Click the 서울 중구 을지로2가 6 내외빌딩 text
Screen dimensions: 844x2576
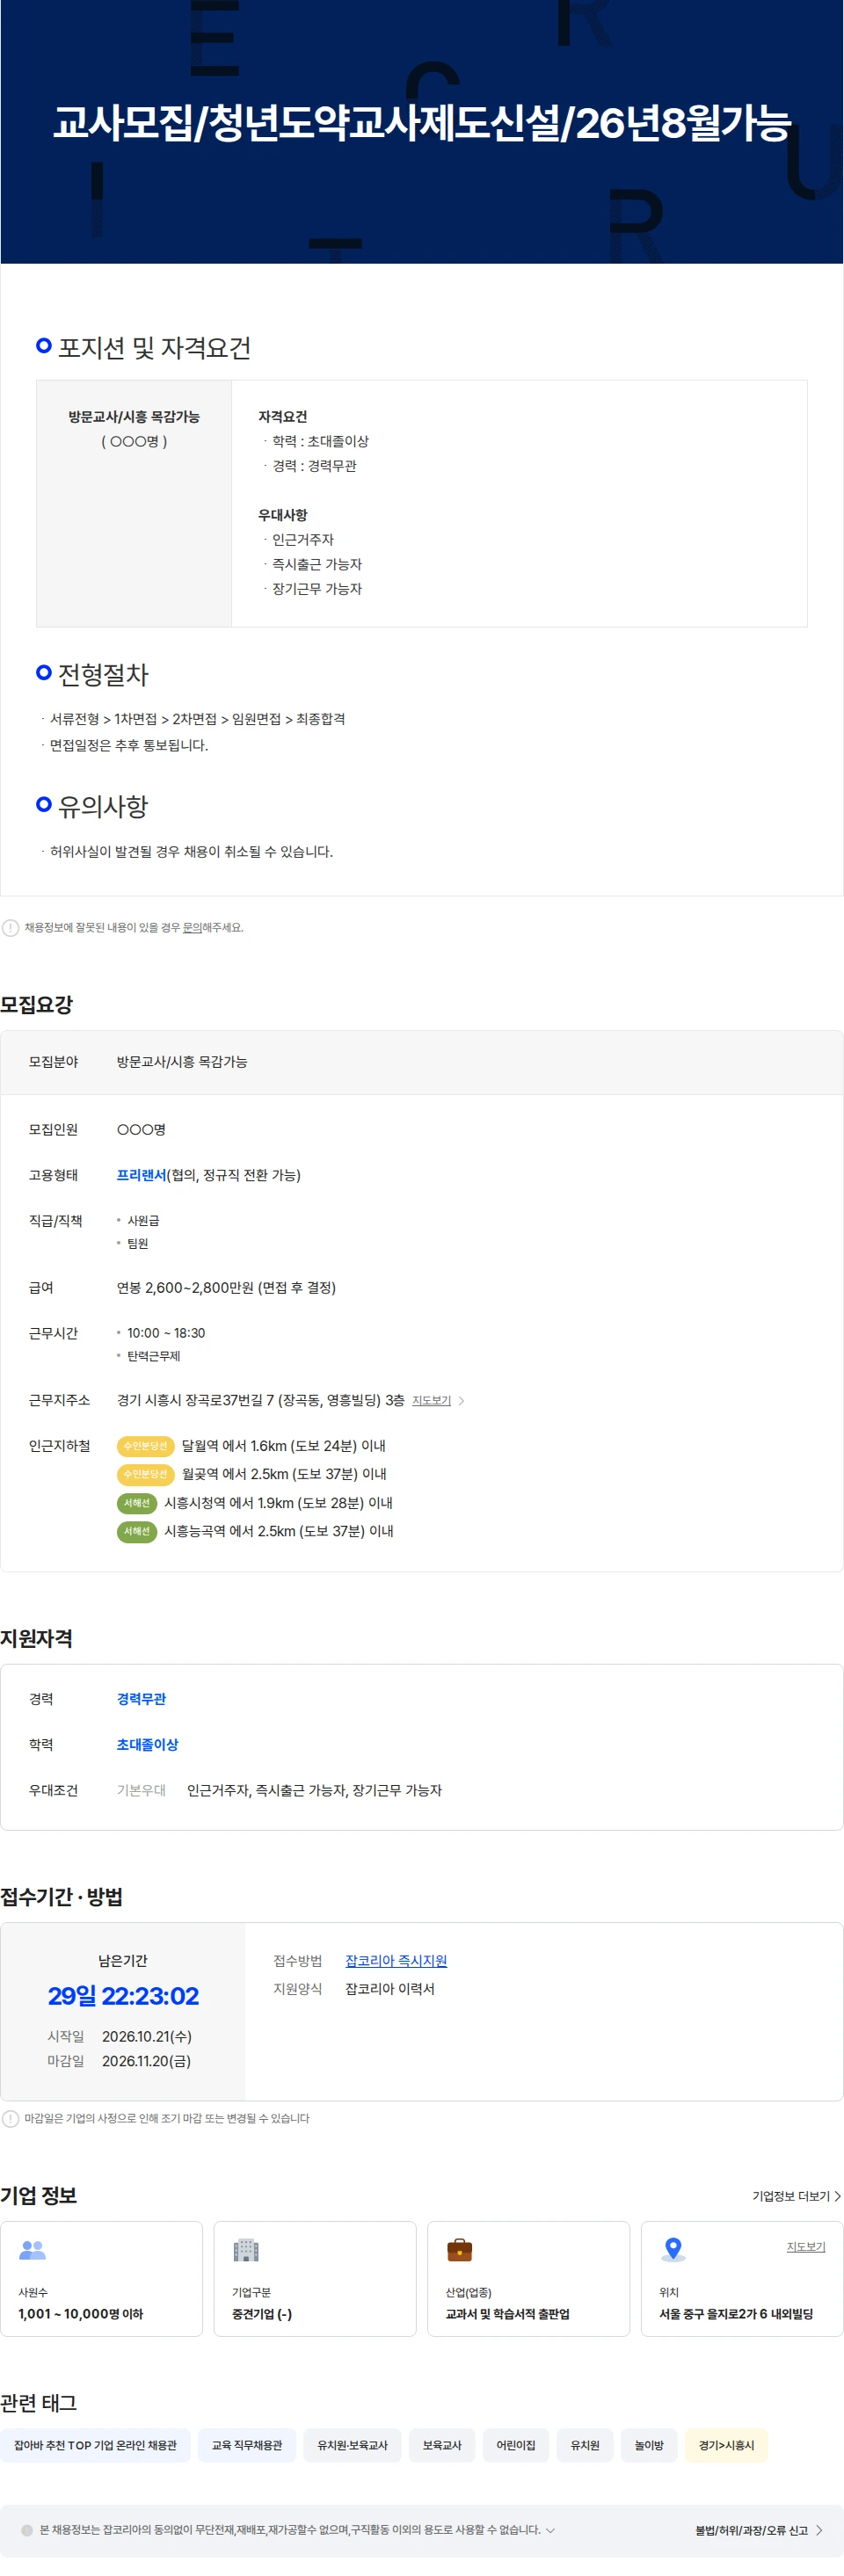736,2314
